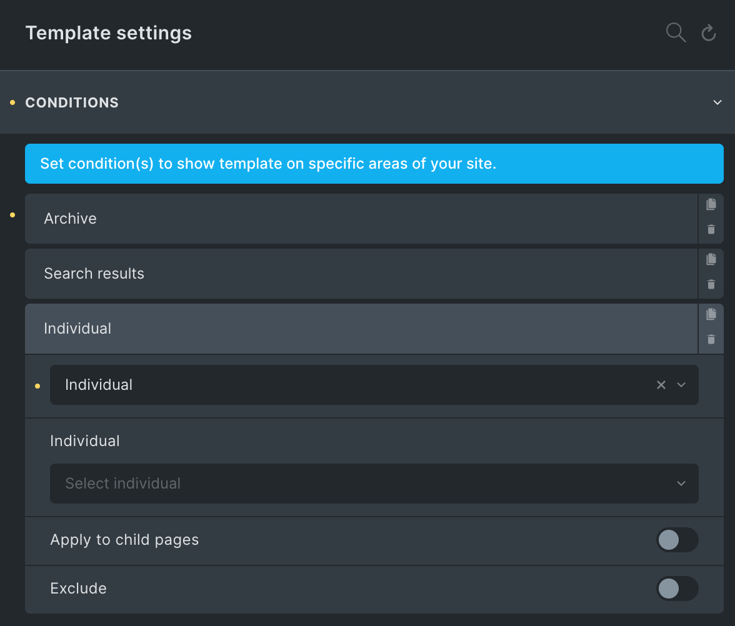Toggle the Exclude switch

pos(677,589)
